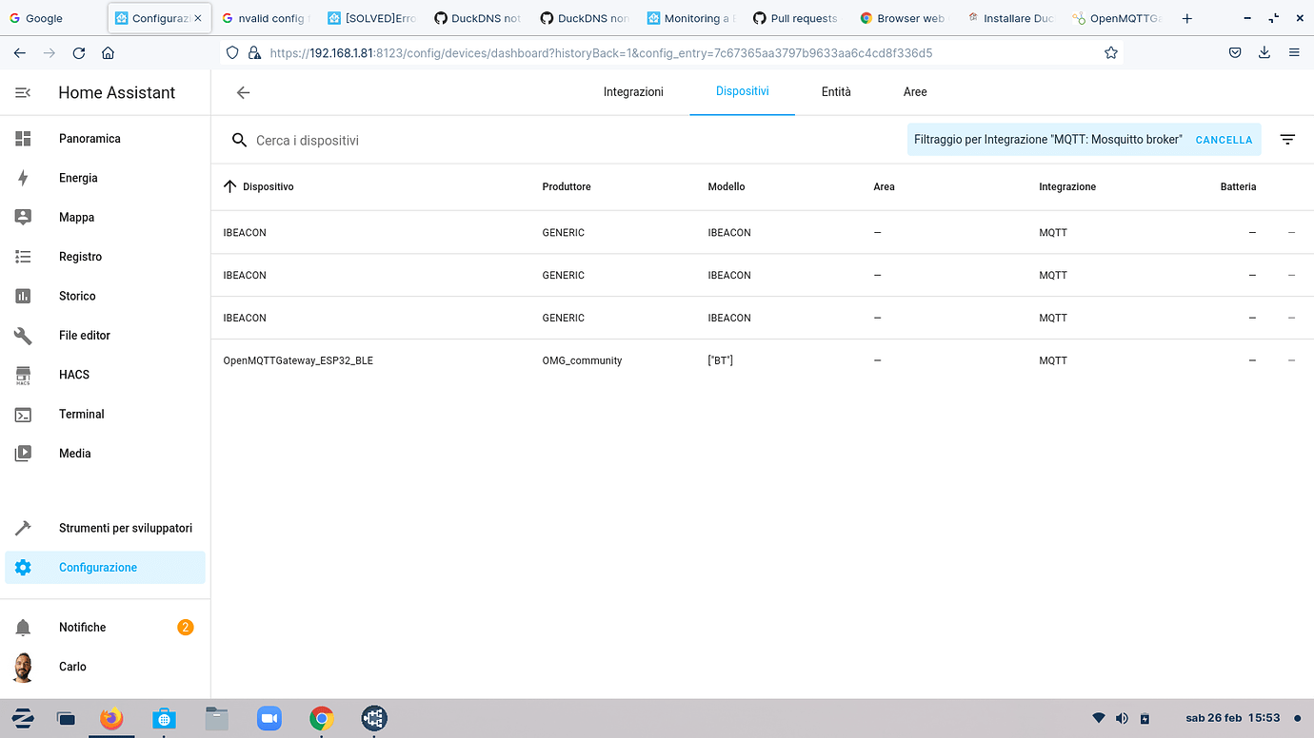Sort devices by Produttore column
The height and width of the screenshot is (738, 1314).
coord(567,187)
